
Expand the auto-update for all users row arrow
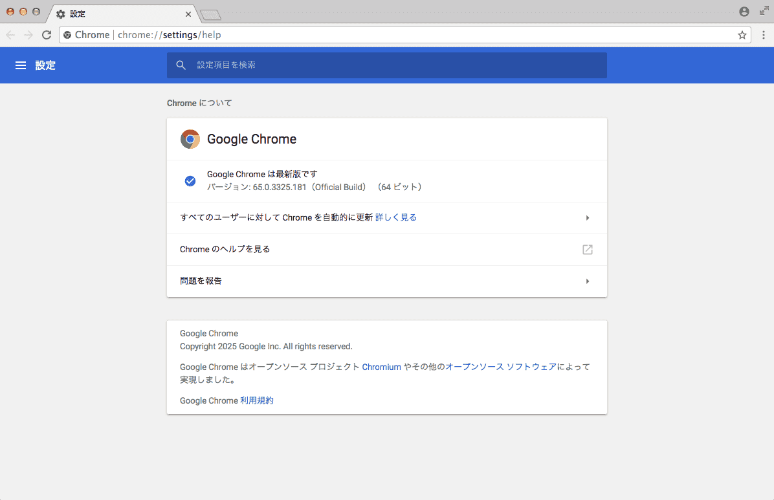click(x=588, y=218)
